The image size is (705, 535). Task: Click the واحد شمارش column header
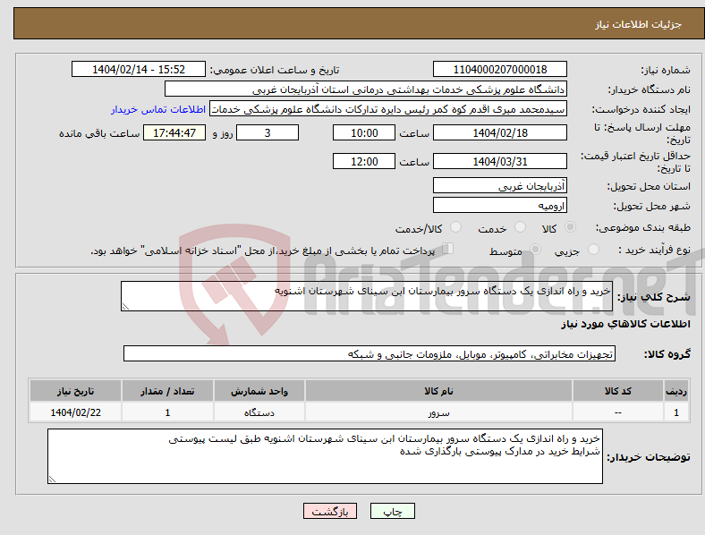pos(259,391)
